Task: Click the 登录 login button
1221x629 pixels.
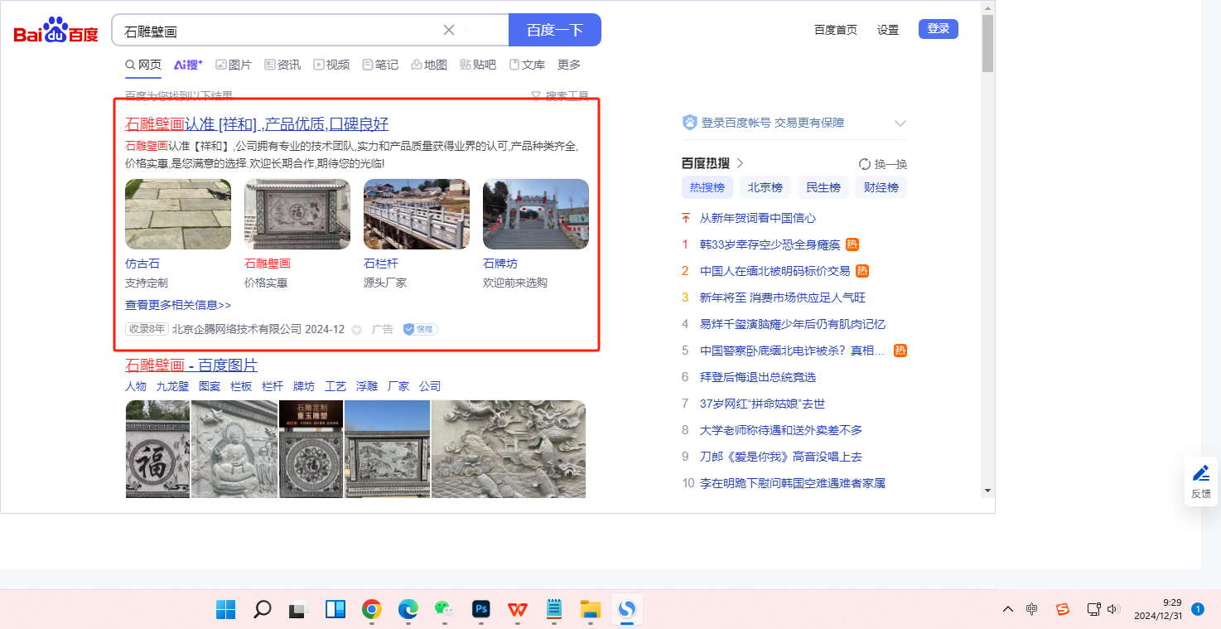Action: click(x=938, y=29)
